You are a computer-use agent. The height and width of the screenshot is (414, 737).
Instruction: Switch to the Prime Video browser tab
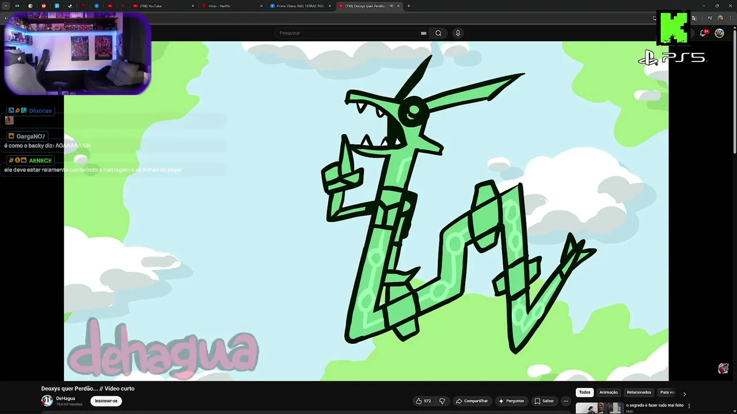301,6
